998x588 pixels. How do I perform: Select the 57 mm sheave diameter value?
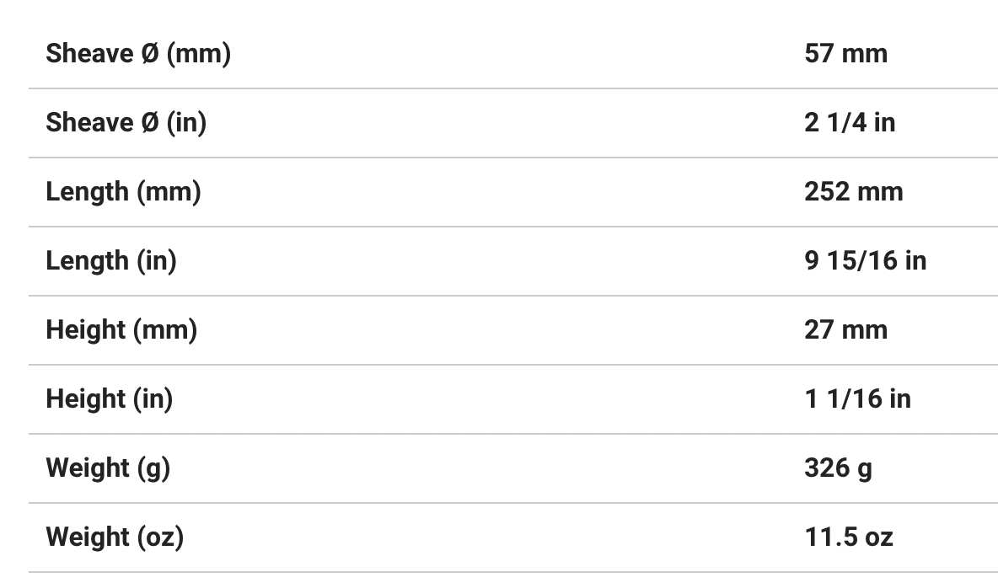point(845,53)
